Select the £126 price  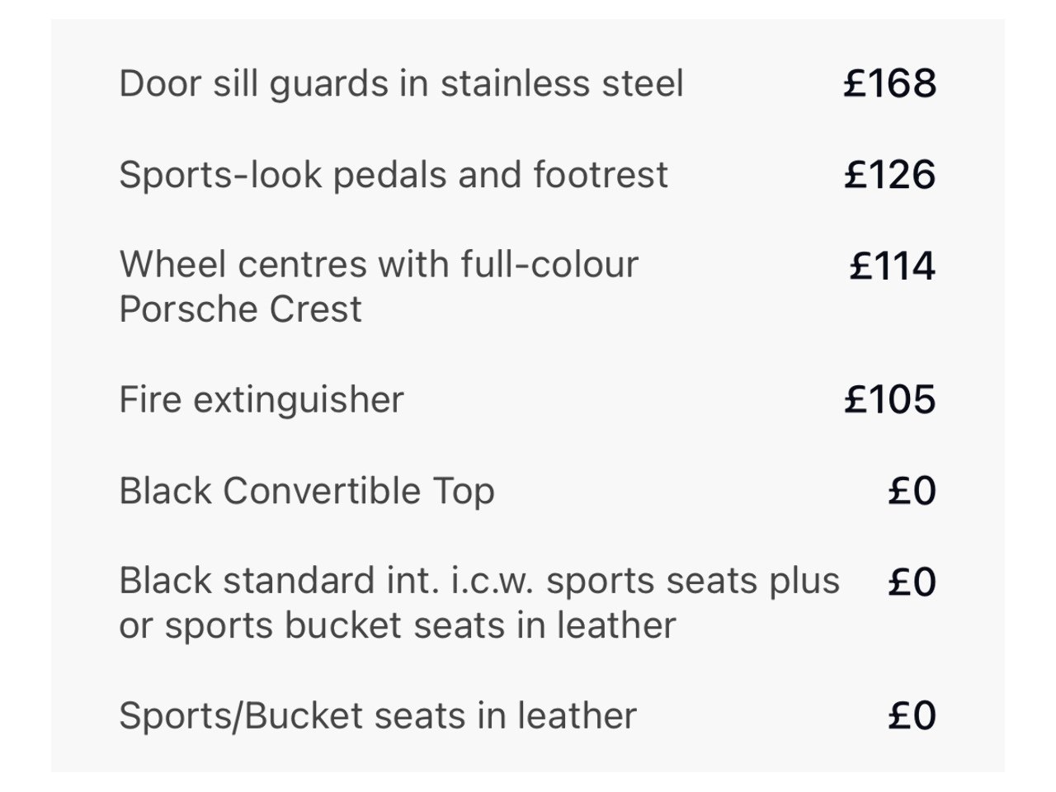point(890,175)
